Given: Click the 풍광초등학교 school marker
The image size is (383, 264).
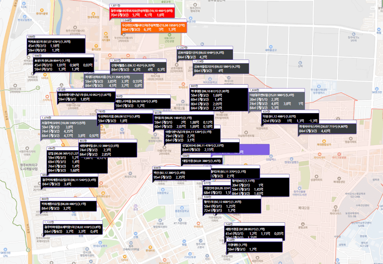Looking at the screenshot, I should click(181, 209).
